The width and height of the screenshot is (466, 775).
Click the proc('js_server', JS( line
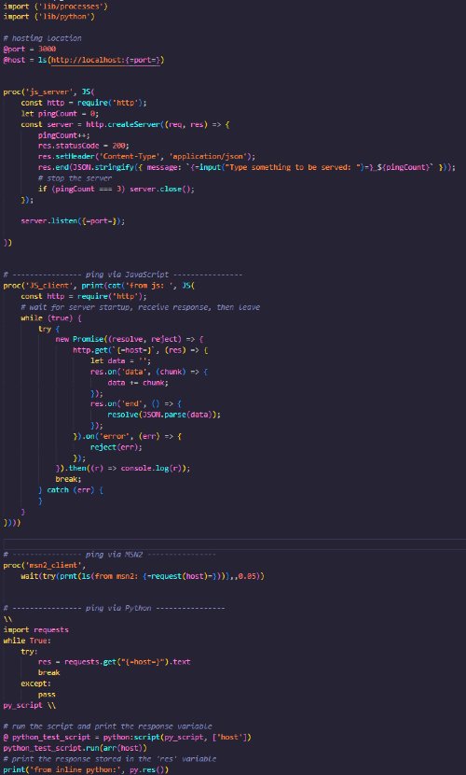click(49, 92)
